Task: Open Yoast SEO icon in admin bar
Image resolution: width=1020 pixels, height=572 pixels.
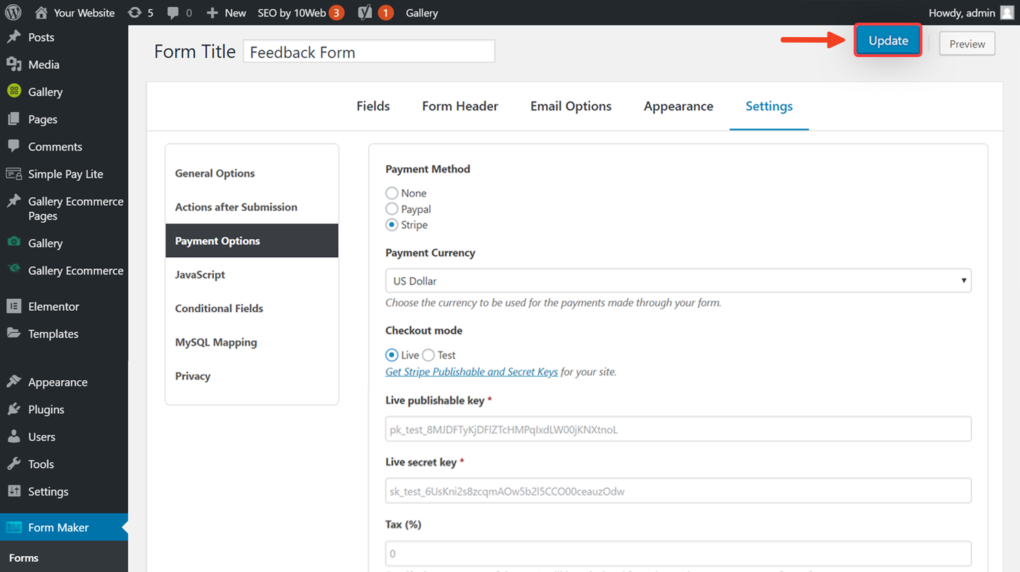Action: [x=365, y=12]
